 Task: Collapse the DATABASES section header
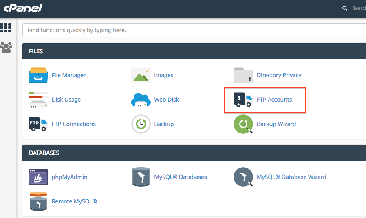(194, 153)
